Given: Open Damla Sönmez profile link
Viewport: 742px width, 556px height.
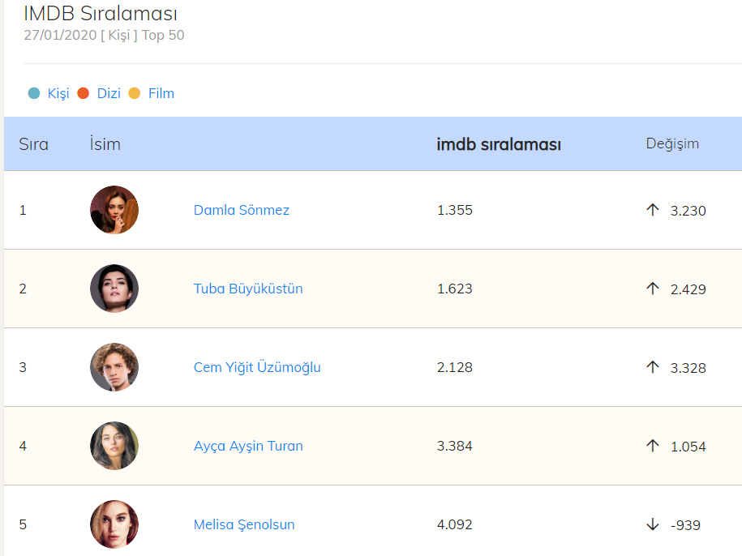Looking at the screenshot, I should pos(242,210).
